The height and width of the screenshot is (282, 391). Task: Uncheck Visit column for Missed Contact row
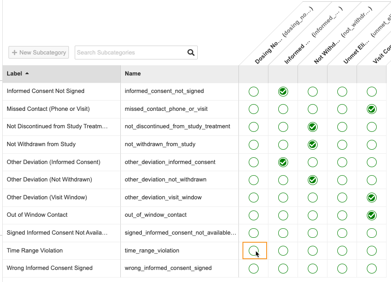[371, 109]
